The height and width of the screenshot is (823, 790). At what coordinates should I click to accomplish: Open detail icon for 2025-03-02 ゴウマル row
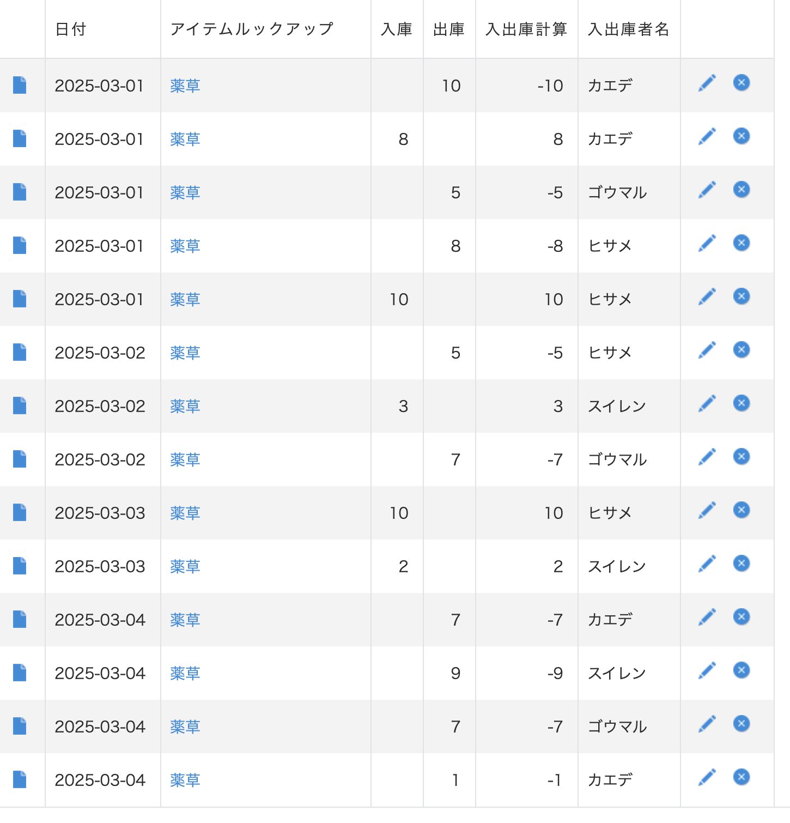pyautogui.click(x=20, y=459)
